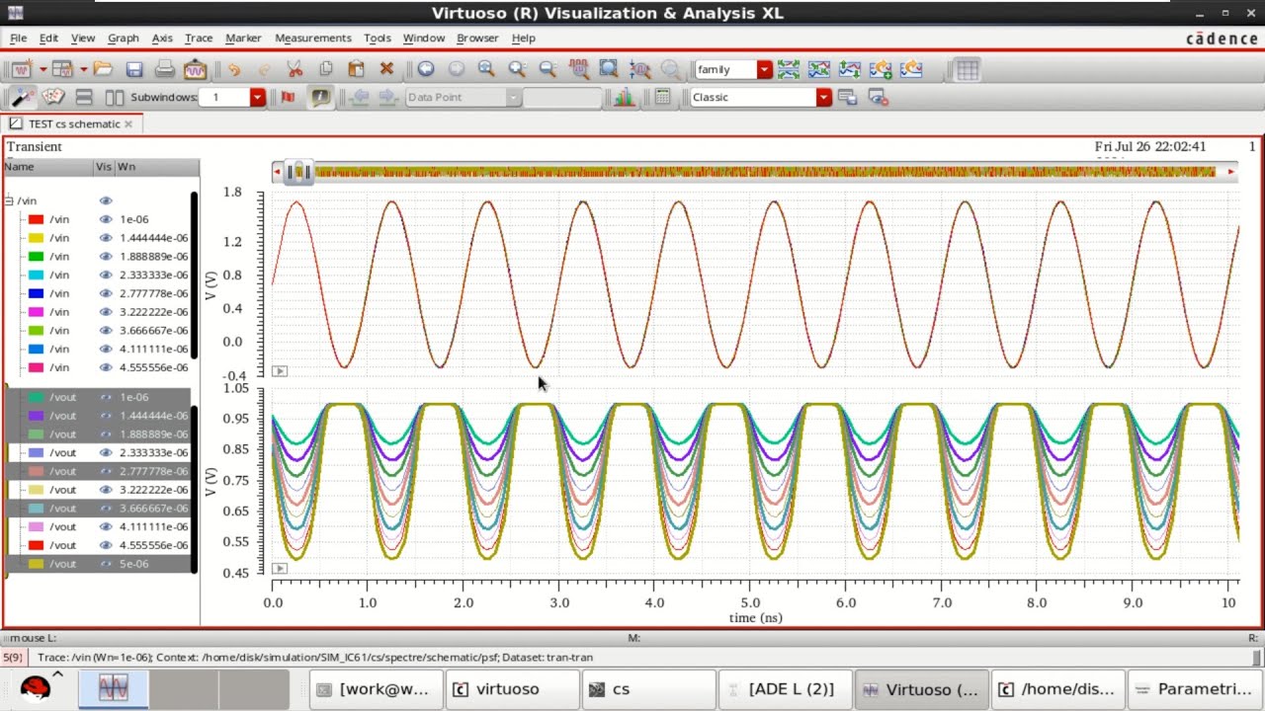This screenshot has height=711, width=1265.
Task: Open the calculator icon
Action: tap(662, 97)
